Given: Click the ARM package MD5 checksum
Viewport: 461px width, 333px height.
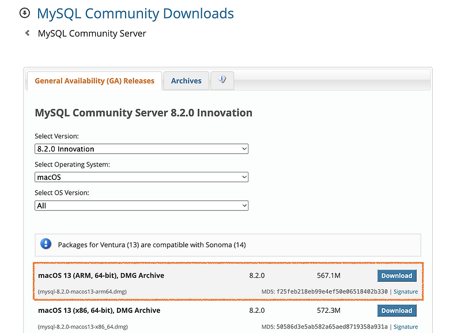Looking at the screenshot, I should click(x=332, y=292).
